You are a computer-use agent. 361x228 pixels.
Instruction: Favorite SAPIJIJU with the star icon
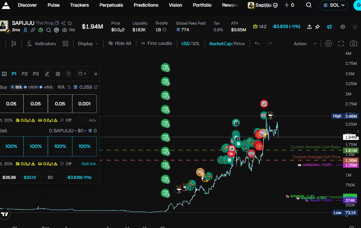click(70, 23)
